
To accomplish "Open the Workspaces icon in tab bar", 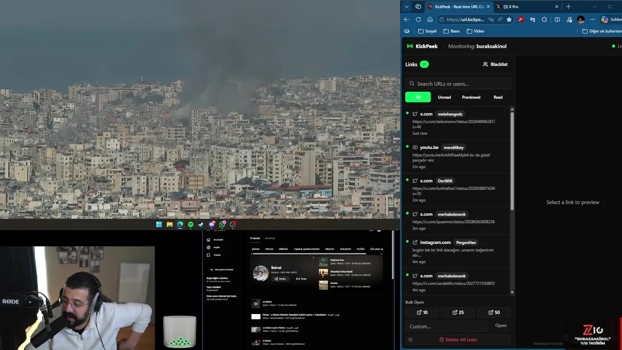I will point(418,7).
